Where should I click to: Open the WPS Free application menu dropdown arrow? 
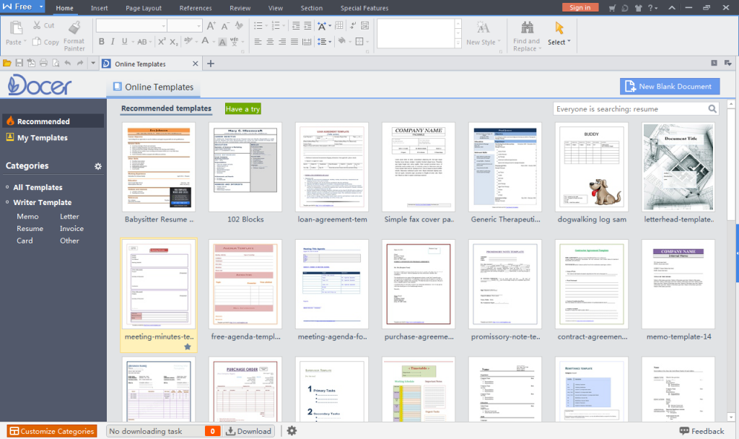(x=40, y=7)
